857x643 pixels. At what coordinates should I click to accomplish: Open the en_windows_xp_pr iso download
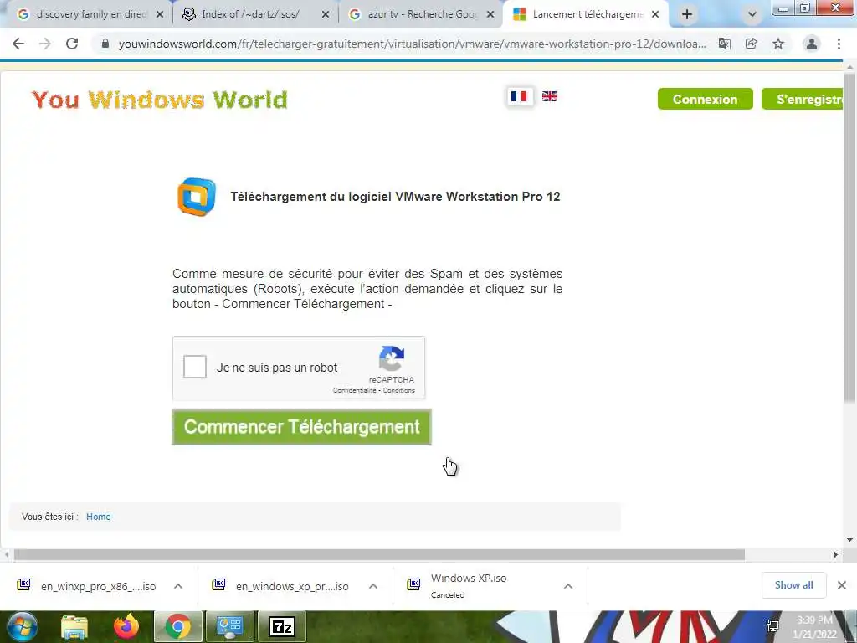(x=292, y=586)
